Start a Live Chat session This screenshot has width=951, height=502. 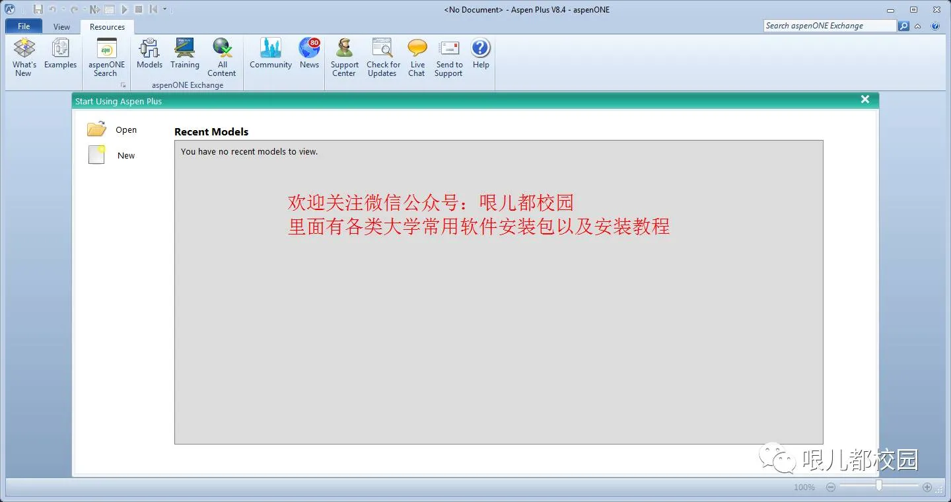pyautogui.click(x=417, y=57)
